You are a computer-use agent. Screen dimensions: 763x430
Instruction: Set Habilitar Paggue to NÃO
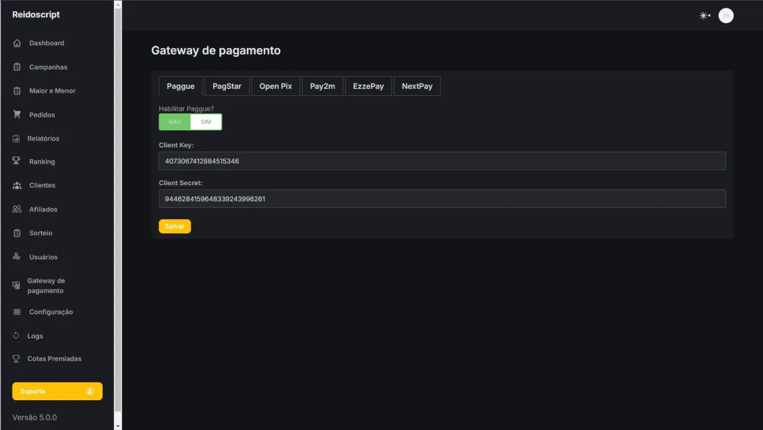pos(175,122)
